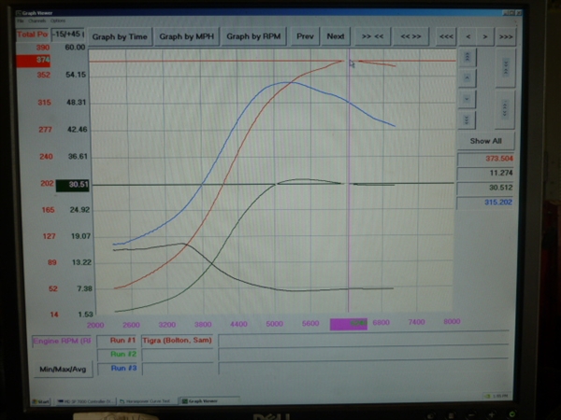Click Show All to reset graph view
This screenshot has height=420, width=561.
pos(486,141)
